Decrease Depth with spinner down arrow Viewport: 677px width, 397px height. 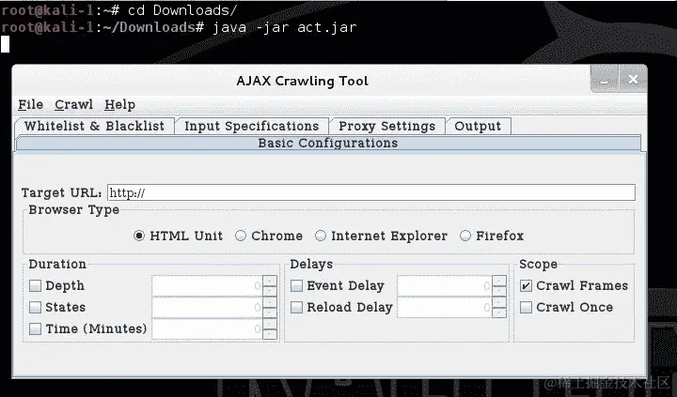point(270,291)
